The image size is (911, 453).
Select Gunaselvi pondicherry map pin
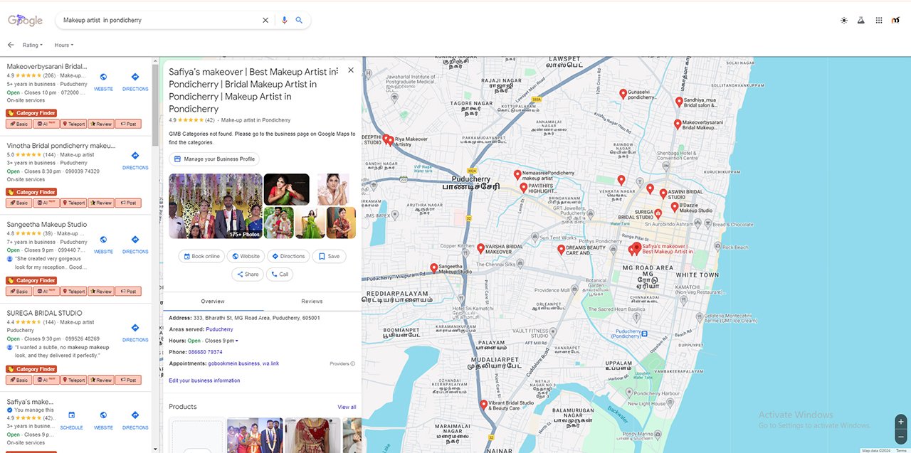pos(623,93)
